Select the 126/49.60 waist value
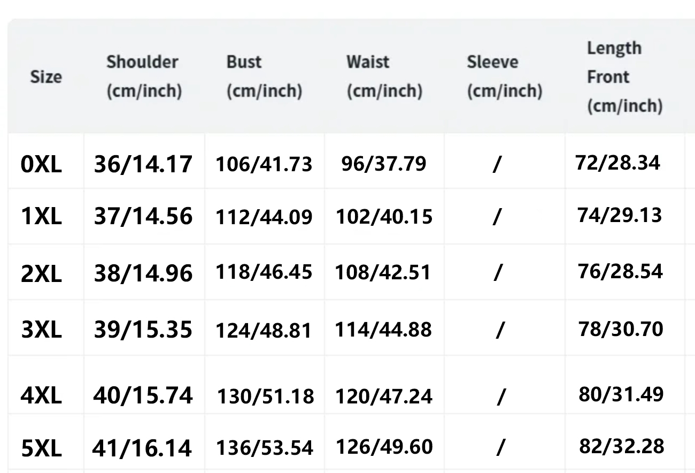The width and height of the screenshot is (695, 473). [x=384, y=447]
